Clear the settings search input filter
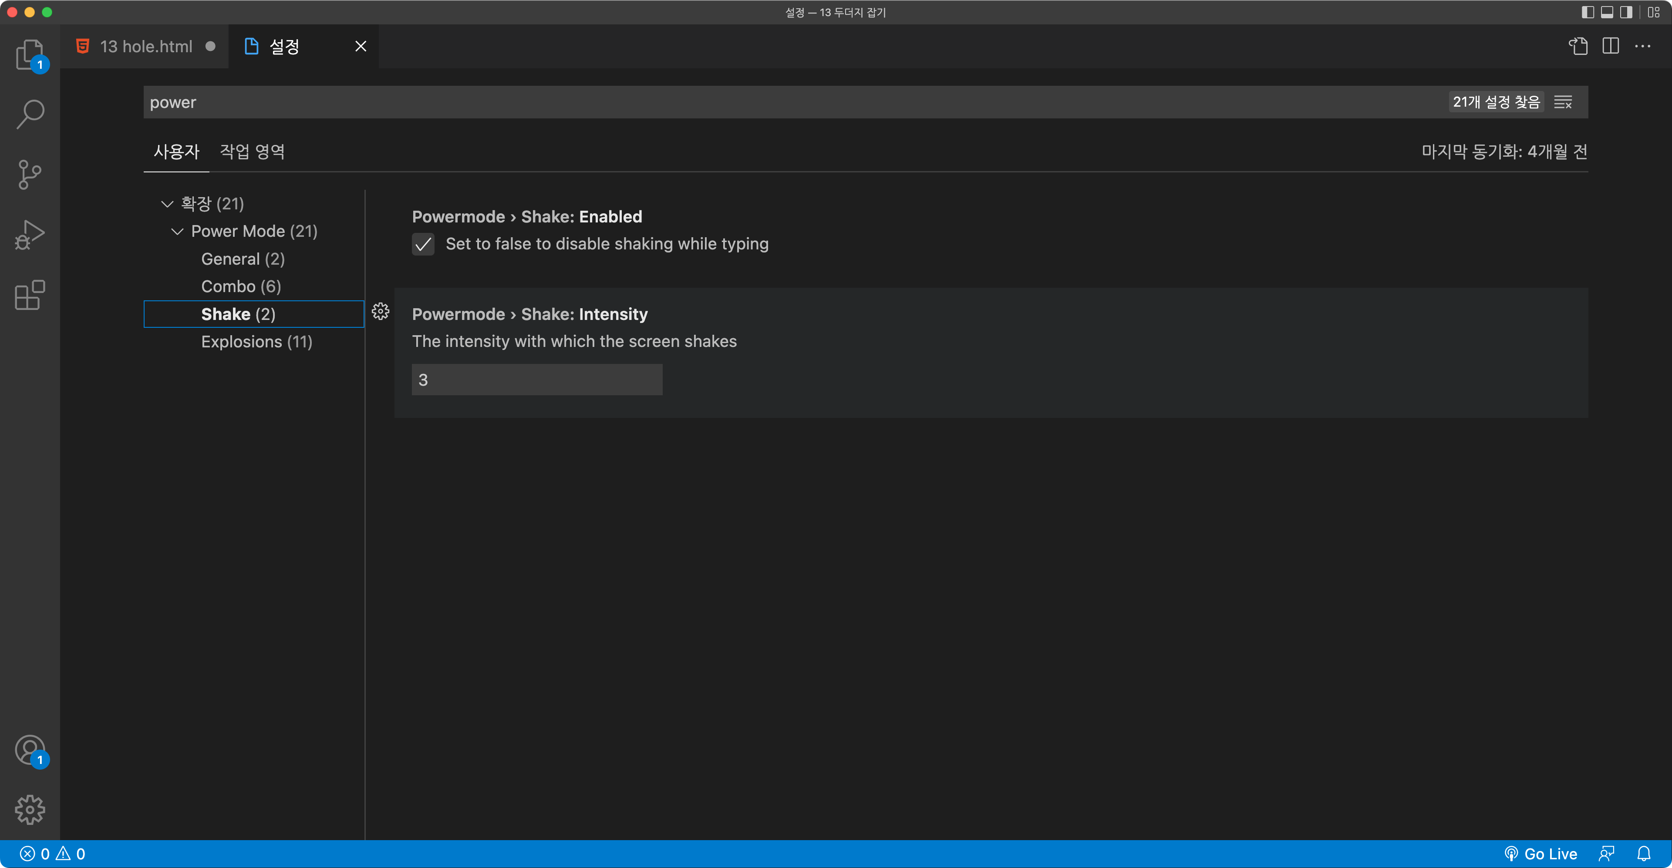The height and width of the screenshot is (868, 1672). point(1563,102)
